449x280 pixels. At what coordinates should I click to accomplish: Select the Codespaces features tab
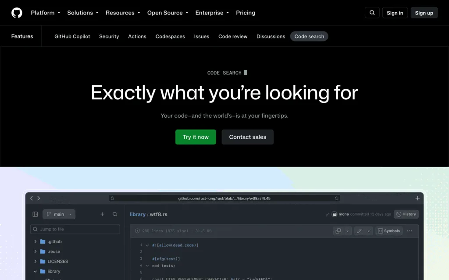[x=170, y=36]
